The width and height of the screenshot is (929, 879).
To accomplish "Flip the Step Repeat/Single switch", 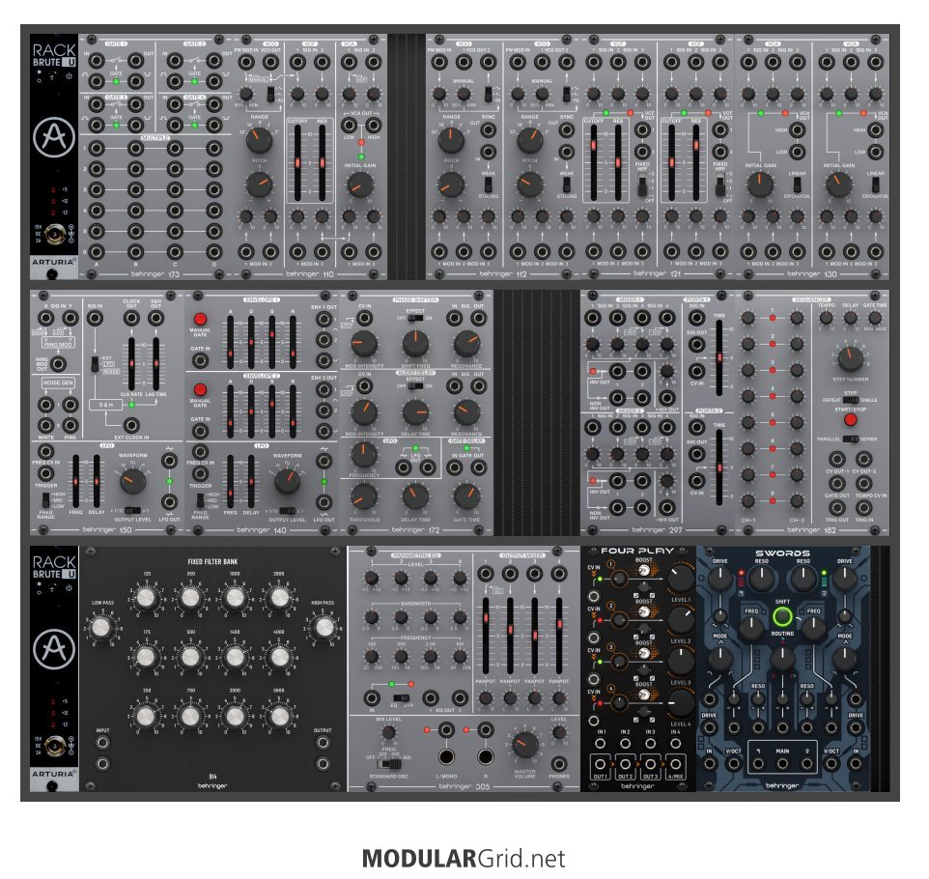I will point(850,400).
